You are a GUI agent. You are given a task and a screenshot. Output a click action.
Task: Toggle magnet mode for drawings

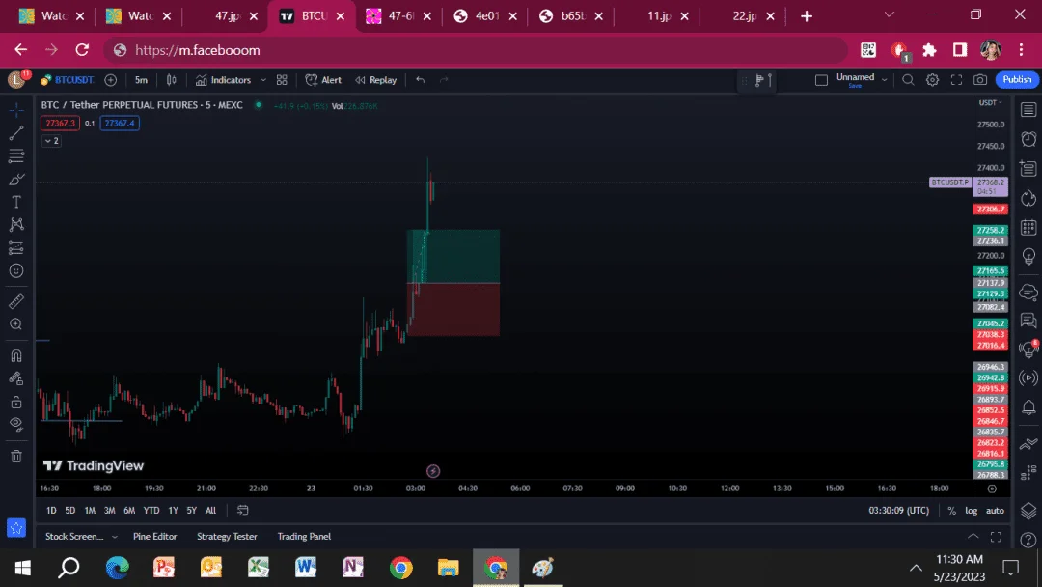[x=16, y=355]
